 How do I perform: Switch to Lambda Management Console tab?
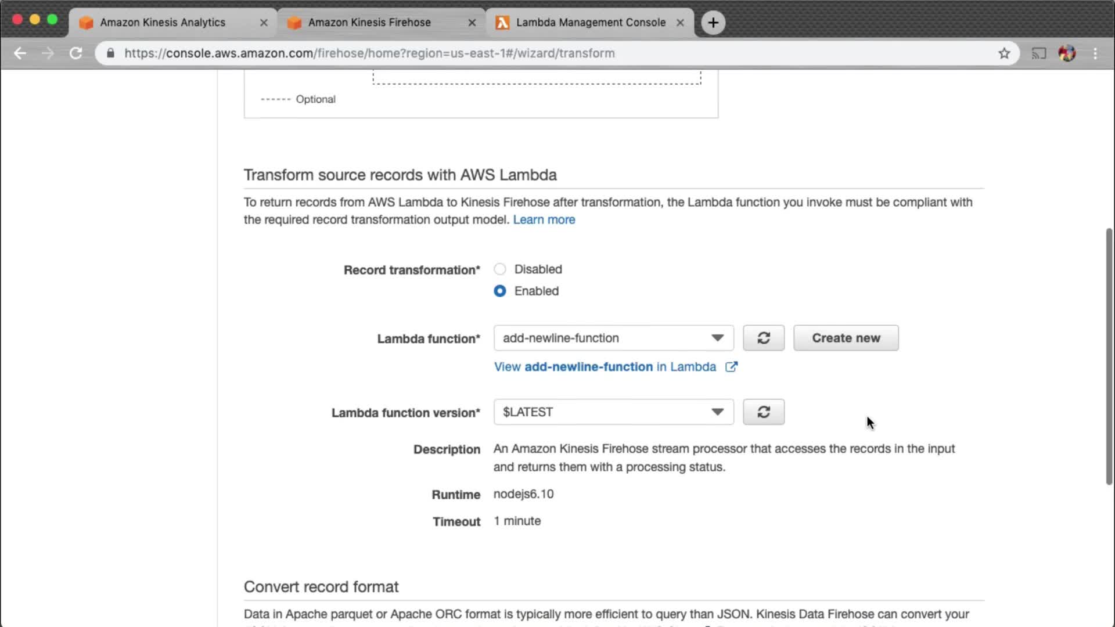(591, 23)
